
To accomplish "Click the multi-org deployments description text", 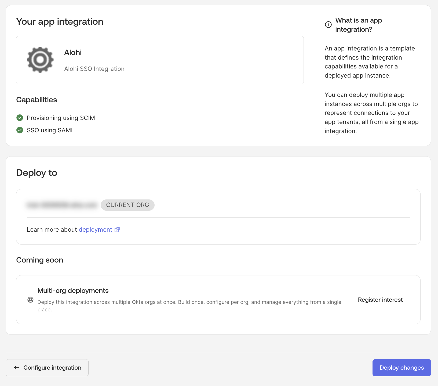I will click(189, 306).
